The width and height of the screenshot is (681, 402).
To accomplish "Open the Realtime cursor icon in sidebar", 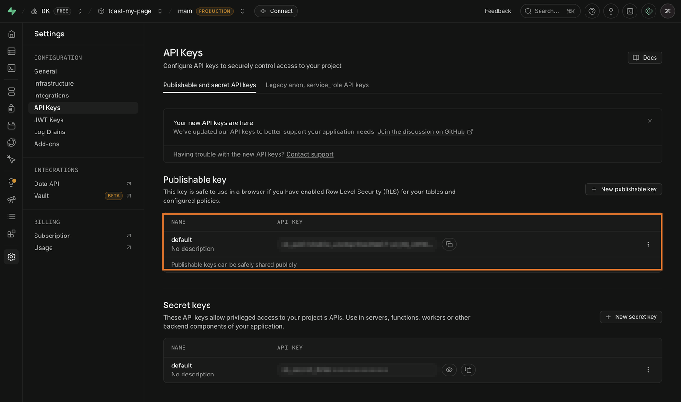I will 11,159.
